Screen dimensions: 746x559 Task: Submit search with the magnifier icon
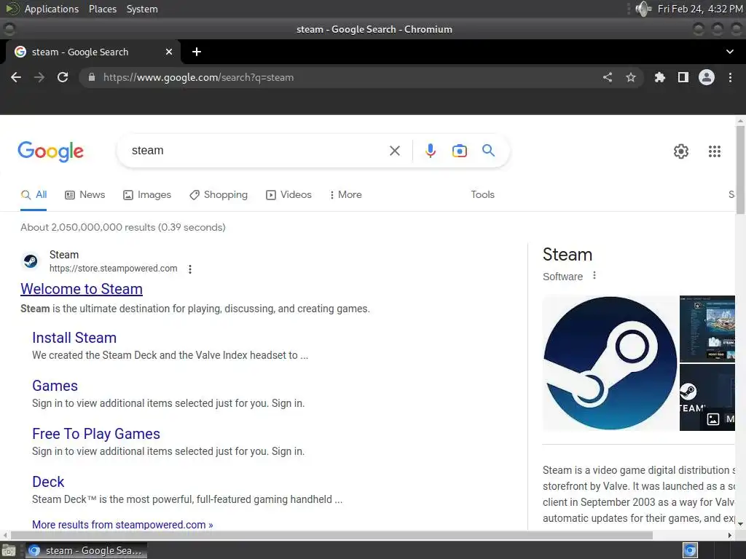point(489,151)
